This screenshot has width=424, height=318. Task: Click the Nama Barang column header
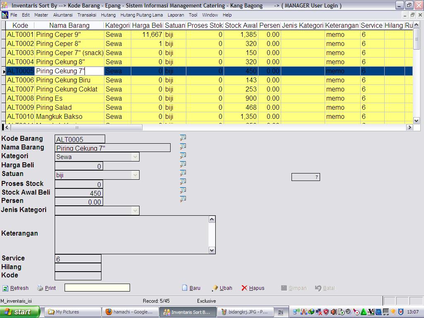(69, 25)
